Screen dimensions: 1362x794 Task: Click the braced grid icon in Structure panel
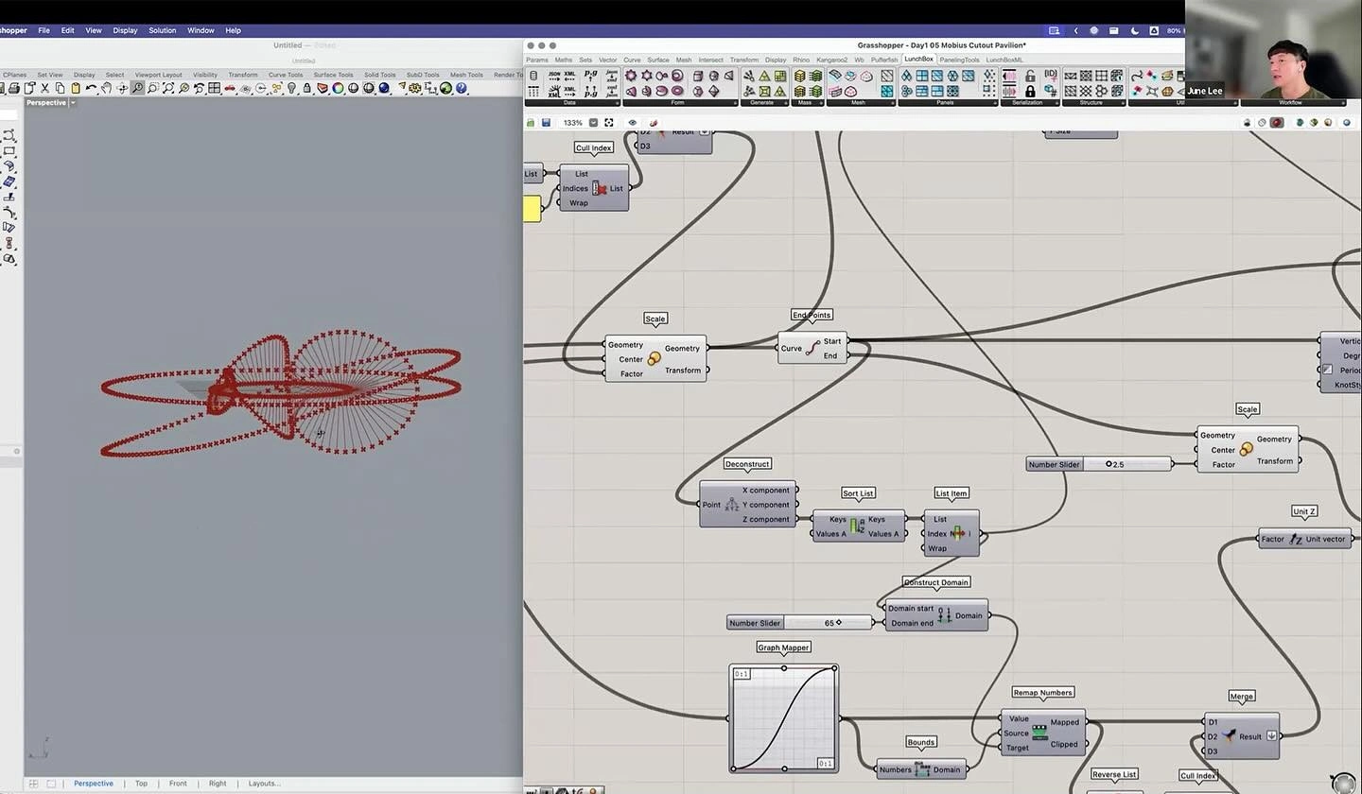(1086, 76)
